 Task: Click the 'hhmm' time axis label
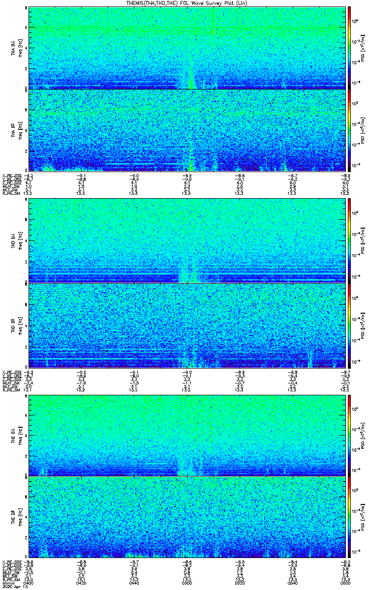(x=7, y=583)
